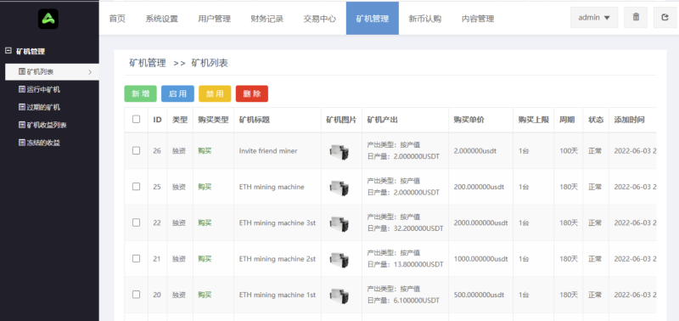Image resolution: width=679 pixels, height=321 pixels.
Task: Check the box for ETH mining machine 2st
Action: pos(136,259)
